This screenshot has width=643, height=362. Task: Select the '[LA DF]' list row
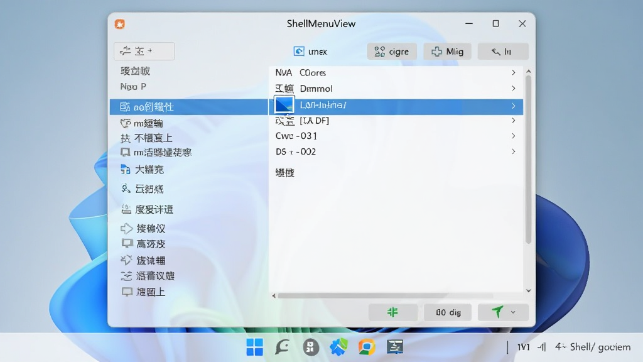coord(396,120)
